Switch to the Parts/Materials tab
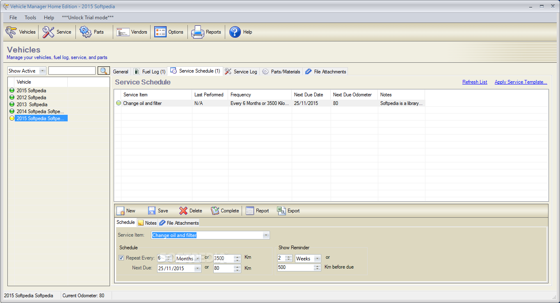 [281, 72]
